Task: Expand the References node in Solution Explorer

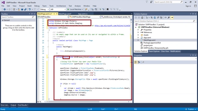Action: 138,33
